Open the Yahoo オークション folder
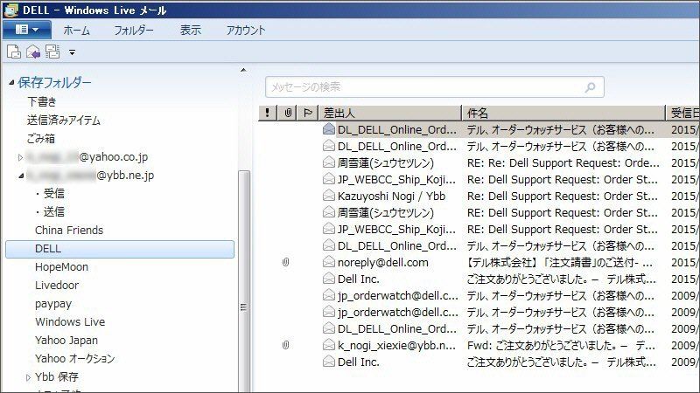The width and height of the screenshot is (700, 393). point(75,358)
